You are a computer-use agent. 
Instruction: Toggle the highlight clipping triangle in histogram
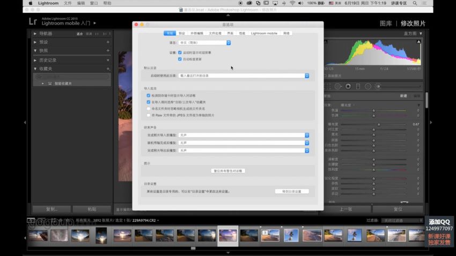(x=419, y=41)
